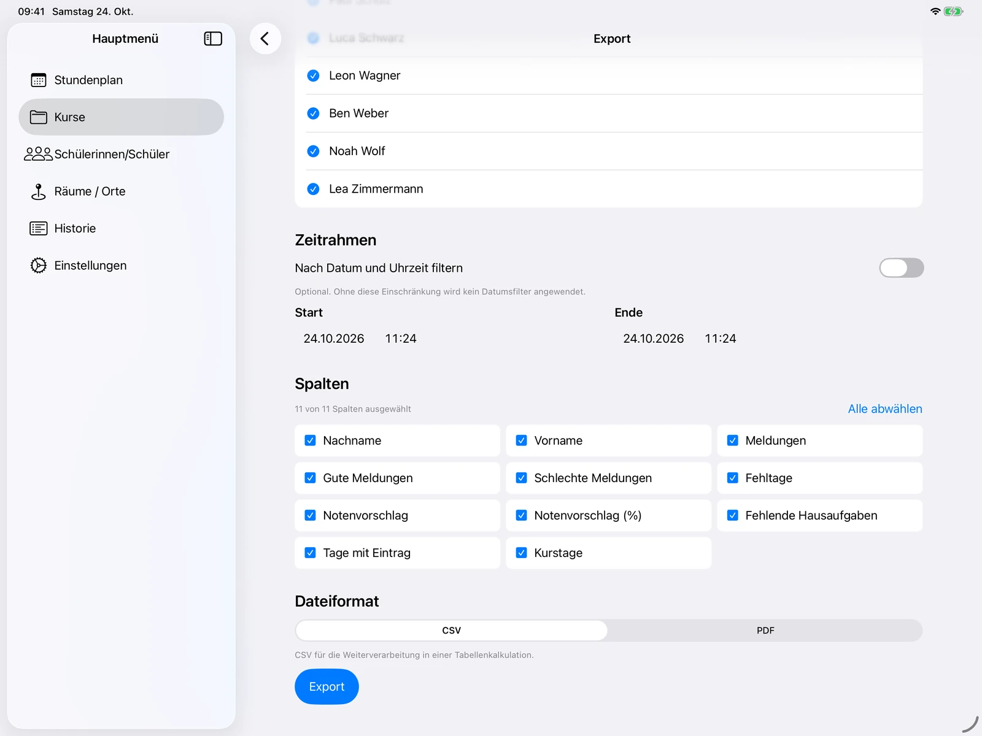Image resolution: width=982 pixels, height=736 pixels.
Task: Click the Stundenplan calendar icon
Action: [x=39, y=80]
